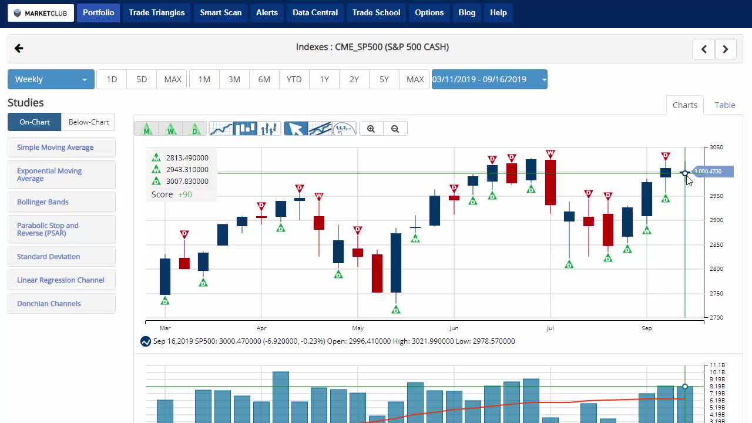Open the Options menu
This screenshot has height=423, width=752.
[429, 12]
